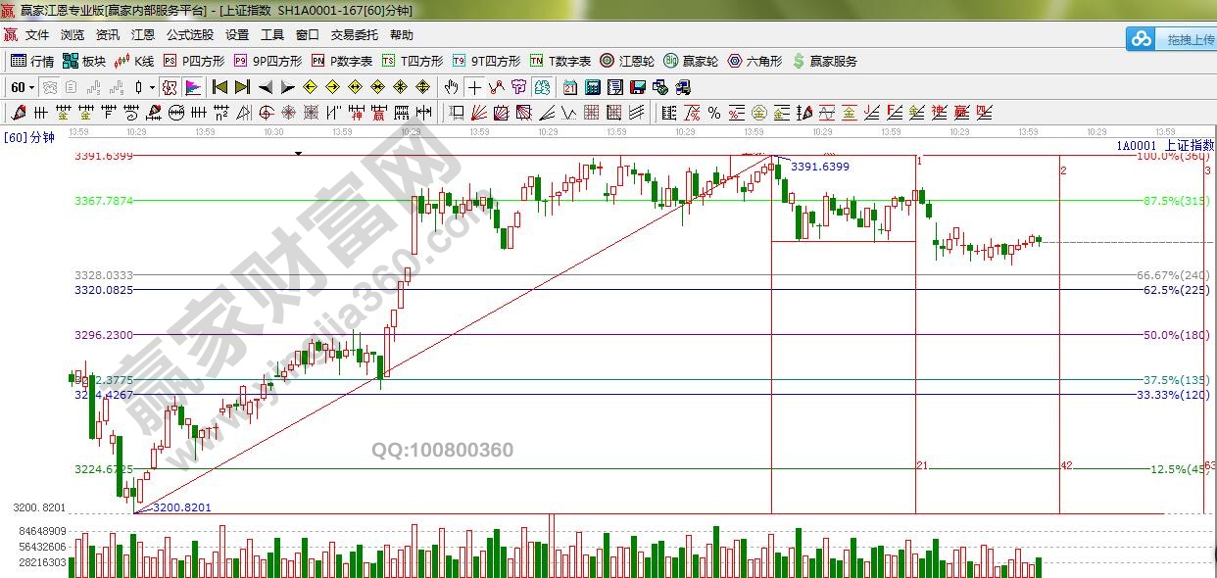The height and width of the screenshot is (578, 1217).
Task: Expand the [60]分钟 chart period label
Action: (x=29, y=137)
